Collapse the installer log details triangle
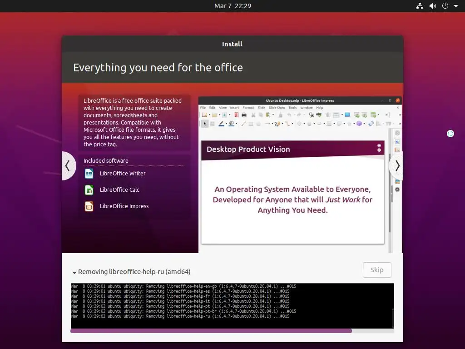465x349 pixels. click(x=74, y=272)
